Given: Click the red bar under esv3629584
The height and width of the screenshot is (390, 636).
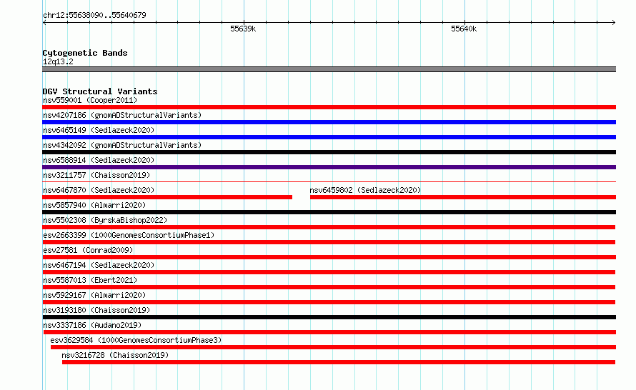Looking at the screenshot, I should (334, 347).
